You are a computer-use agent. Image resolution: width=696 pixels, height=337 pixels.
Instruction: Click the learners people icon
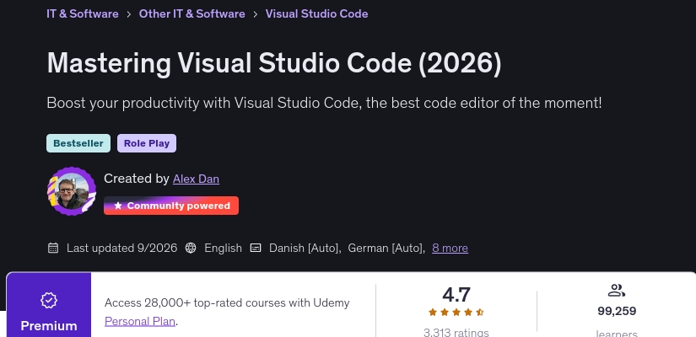point(617,291)
